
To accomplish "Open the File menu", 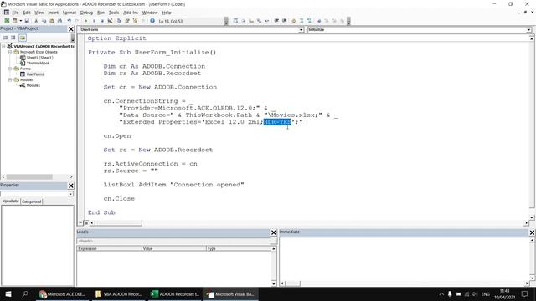I will click(15, 13).
